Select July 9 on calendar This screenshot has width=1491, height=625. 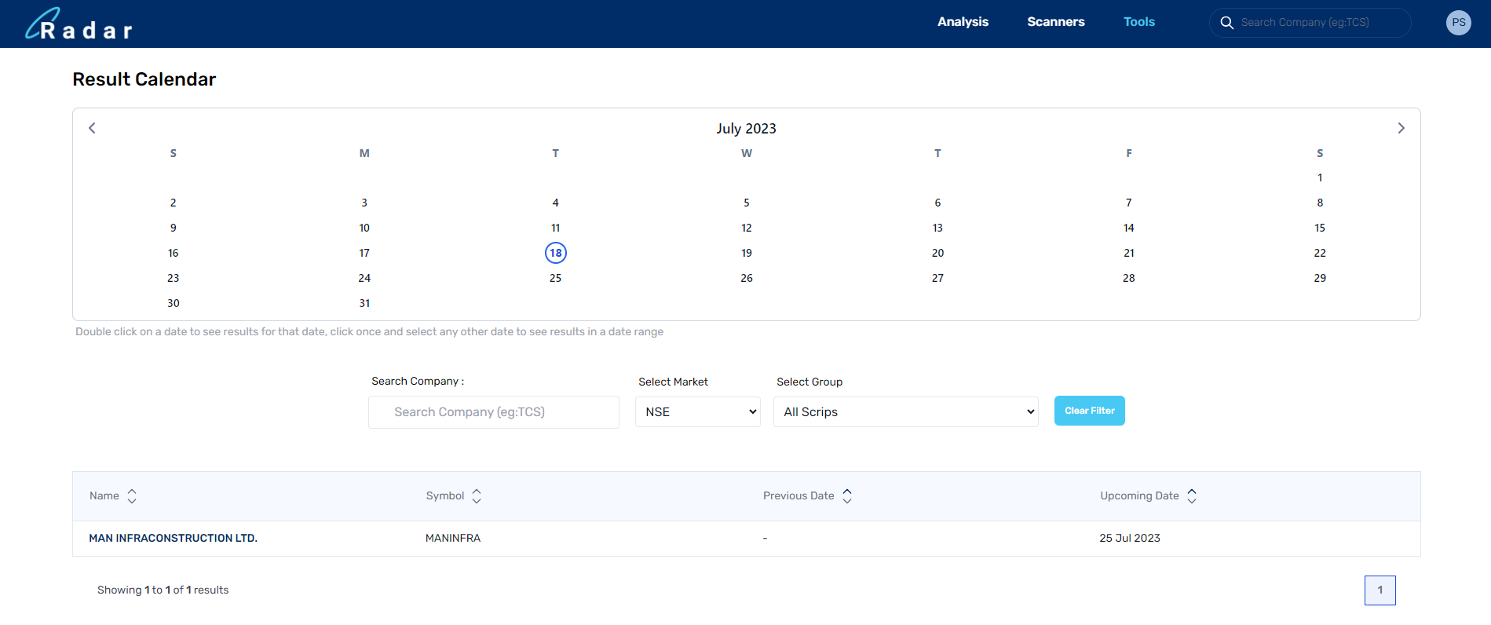point(174,228)
